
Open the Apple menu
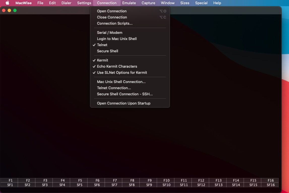(7, 3)
